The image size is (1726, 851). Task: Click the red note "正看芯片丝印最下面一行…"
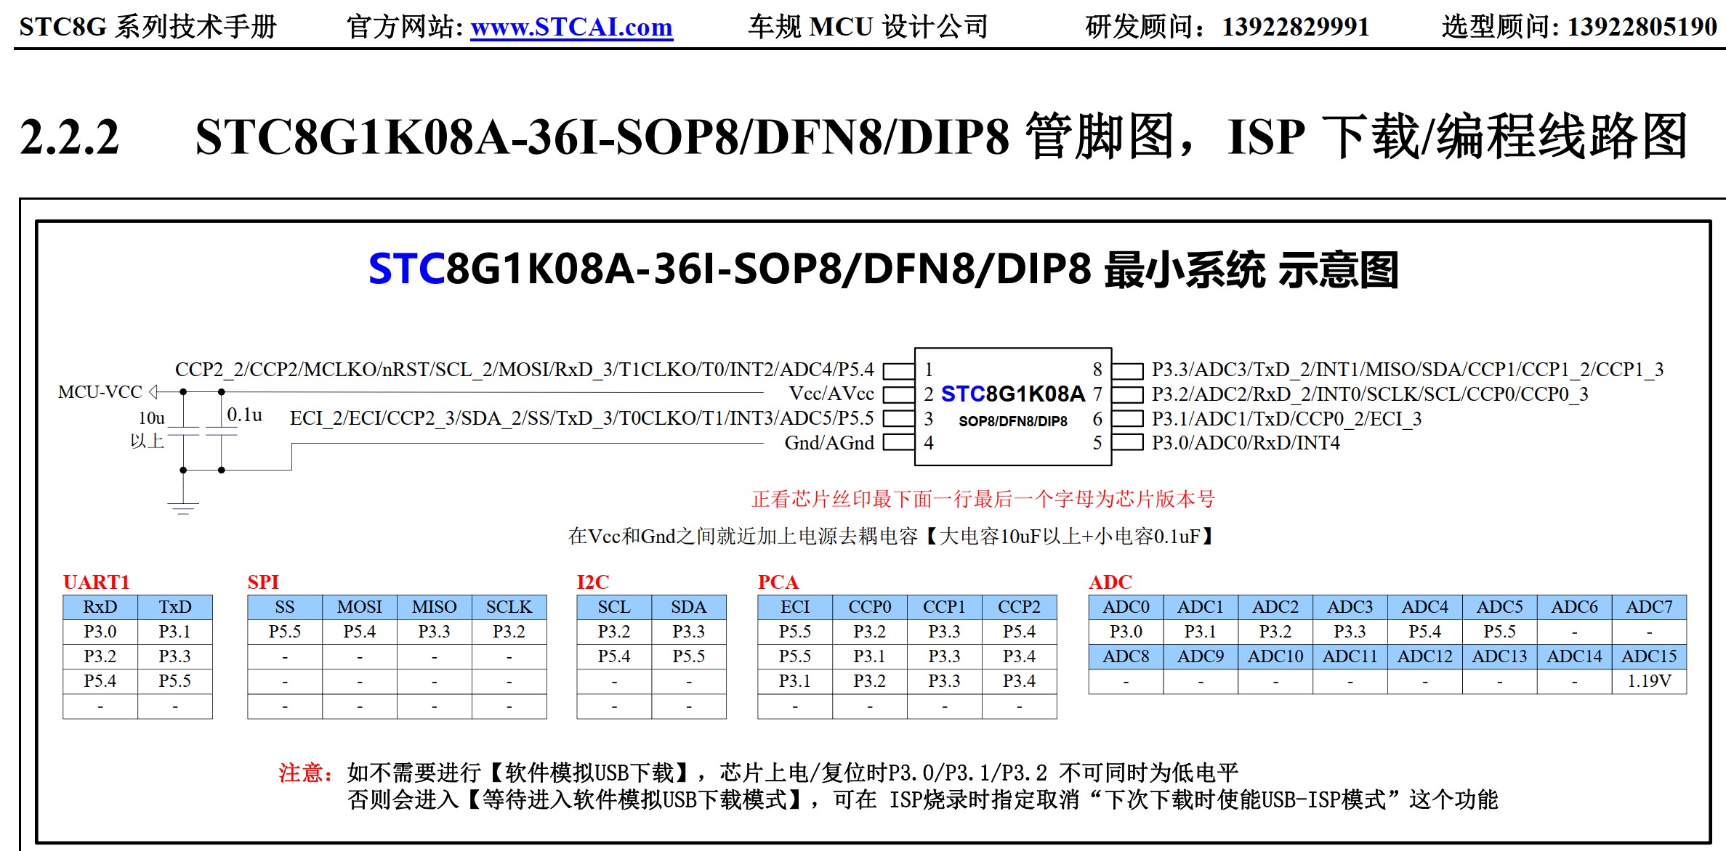[983, 499]
